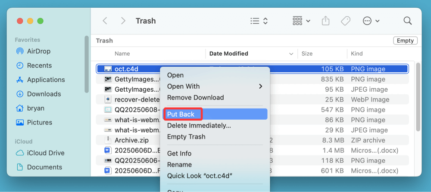Click the Word icon of 601 KB docx

[108, 170]
